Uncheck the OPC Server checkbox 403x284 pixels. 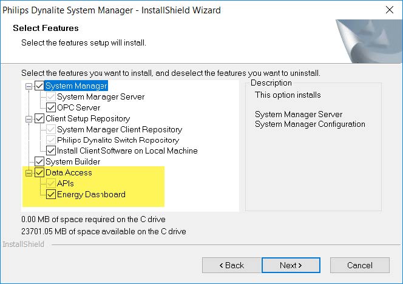click(x=51, y=107)
